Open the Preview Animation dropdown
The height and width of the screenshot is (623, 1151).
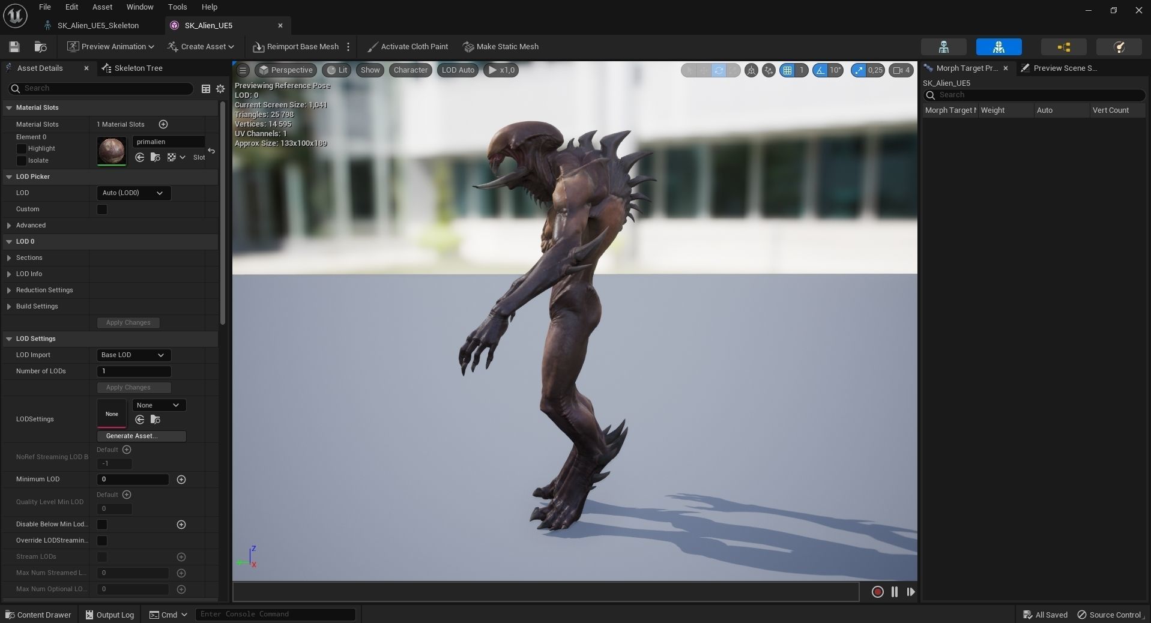pyautogui.click(x=110, y=47)
